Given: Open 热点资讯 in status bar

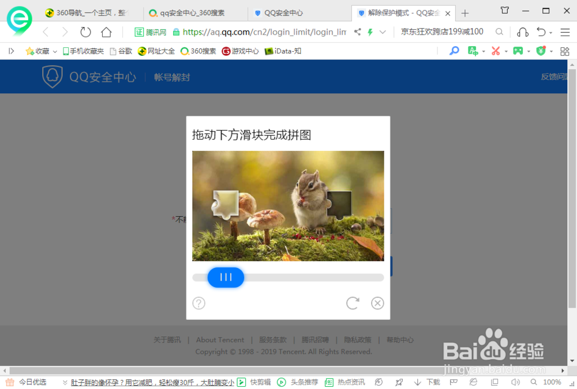Looking at the screenshot, I should (345, 383).
